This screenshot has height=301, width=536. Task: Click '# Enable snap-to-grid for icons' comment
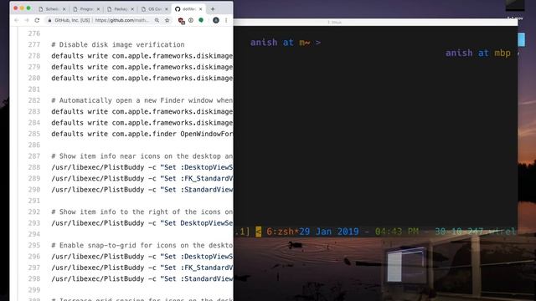[142, 245]
